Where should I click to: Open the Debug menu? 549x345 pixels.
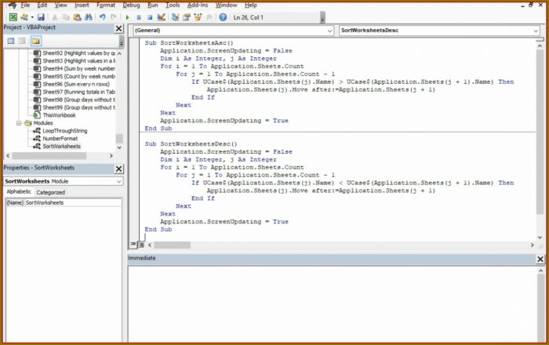[x=131, y=5]
